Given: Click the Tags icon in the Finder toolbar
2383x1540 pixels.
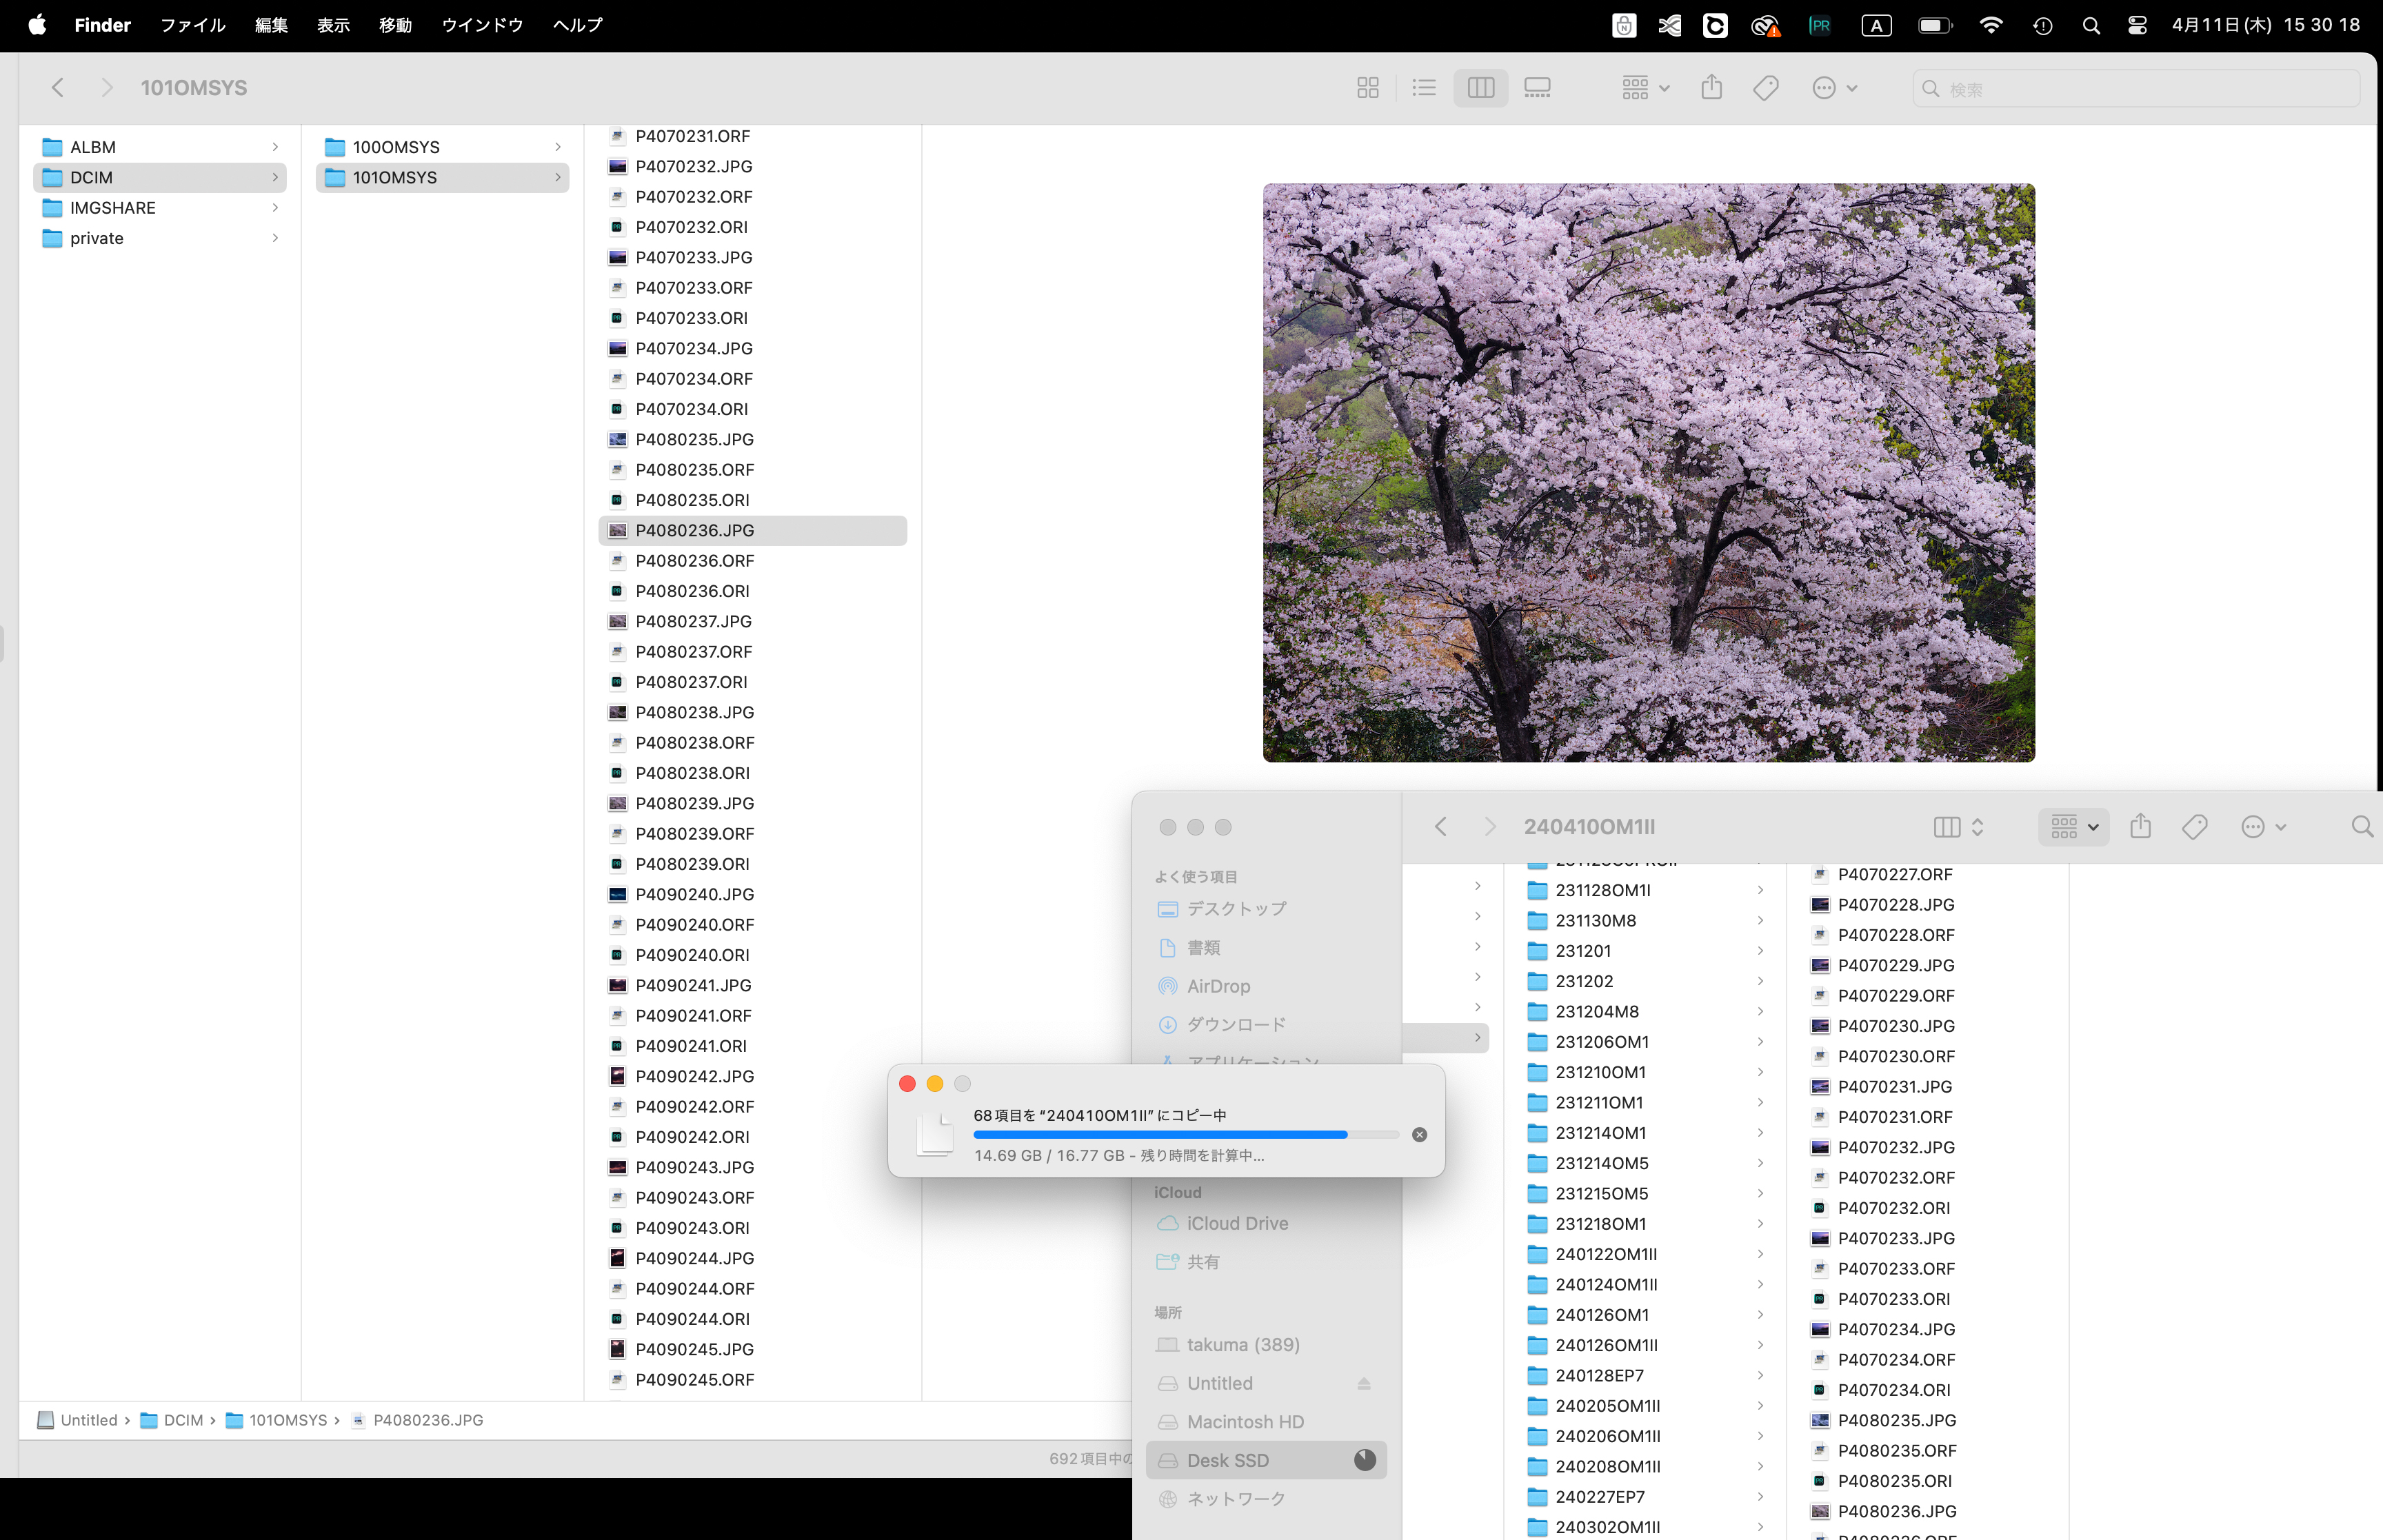Looking at the screenshot, I should 1765,87.
